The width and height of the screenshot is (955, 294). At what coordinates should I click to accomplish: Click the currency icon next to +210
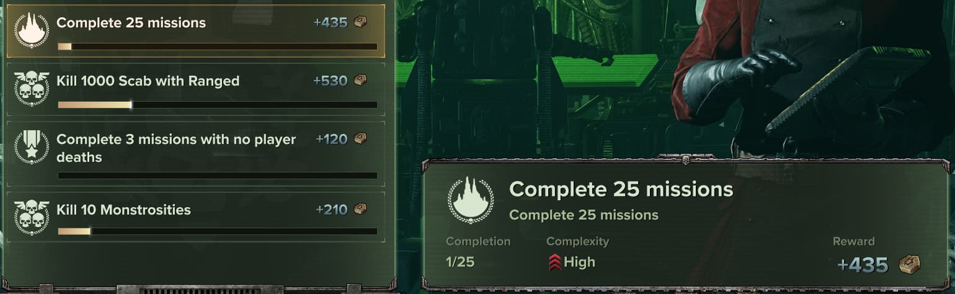click(x=360, y=210)
